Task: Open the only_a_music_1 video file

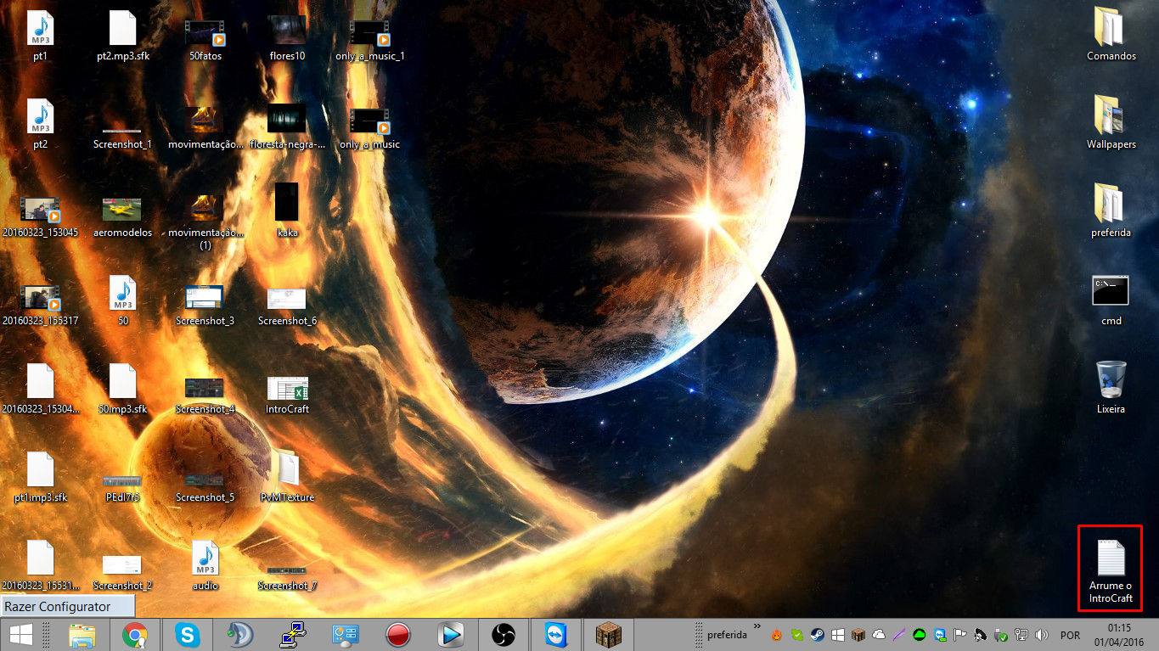Action: coord(369,36)
